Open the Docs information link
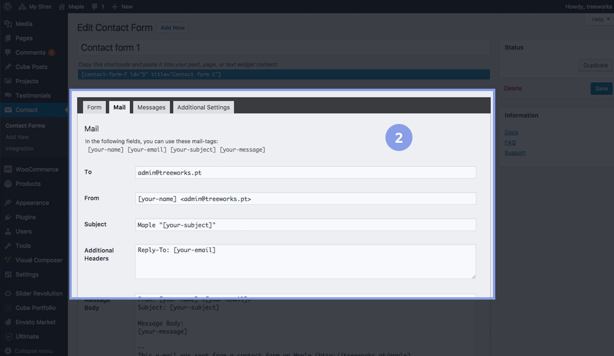Viewport: 614px width, 356px height. 511,133
